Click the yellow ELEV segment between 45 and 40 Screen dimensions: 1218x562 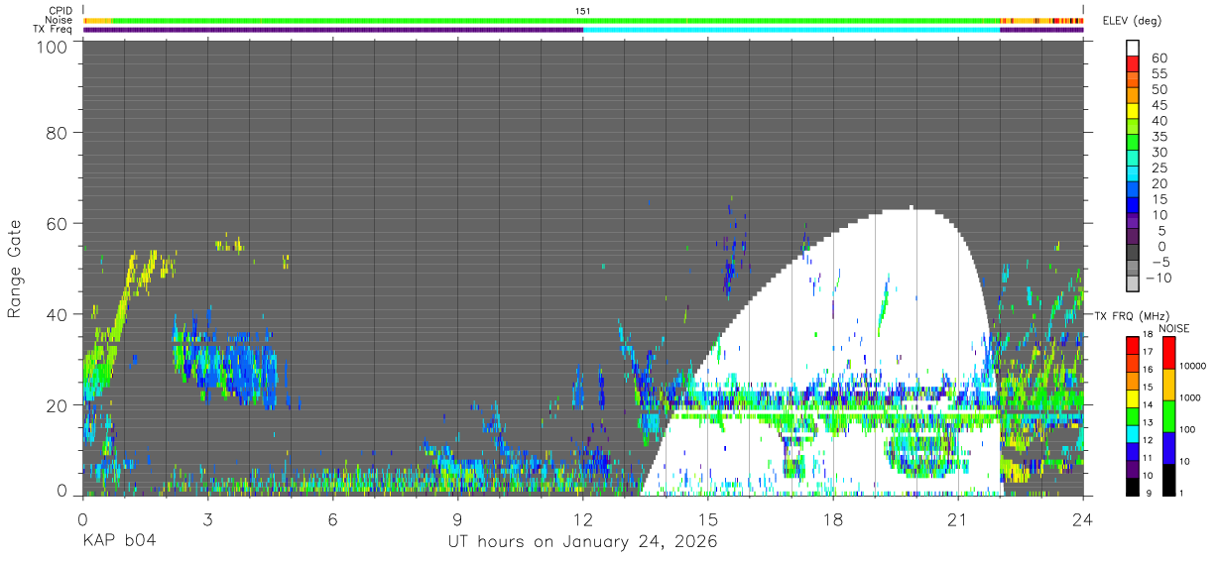tap(1133, 112)
